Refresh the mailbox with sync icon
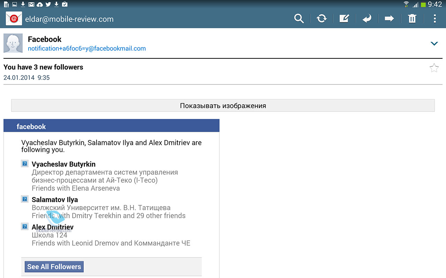 pyautogui.click(x=322, y=19)
